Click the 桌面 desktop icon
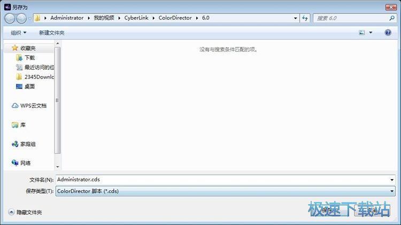This screenshot has width=401, height=225. (x=19, y=87)
